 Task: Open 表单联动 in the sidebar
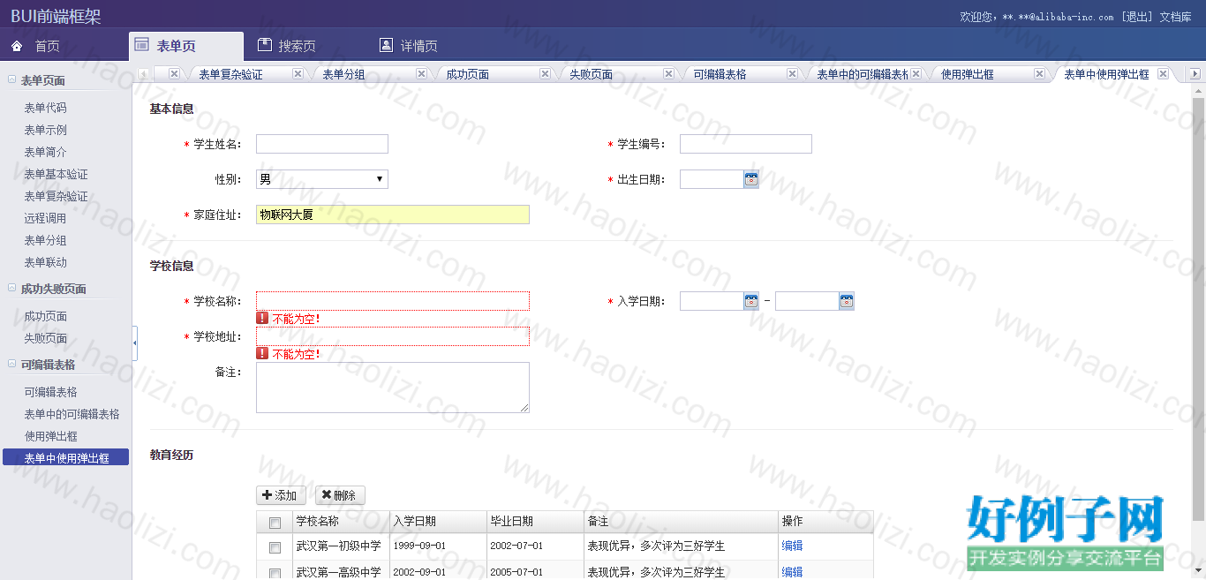tap(45, 262)
